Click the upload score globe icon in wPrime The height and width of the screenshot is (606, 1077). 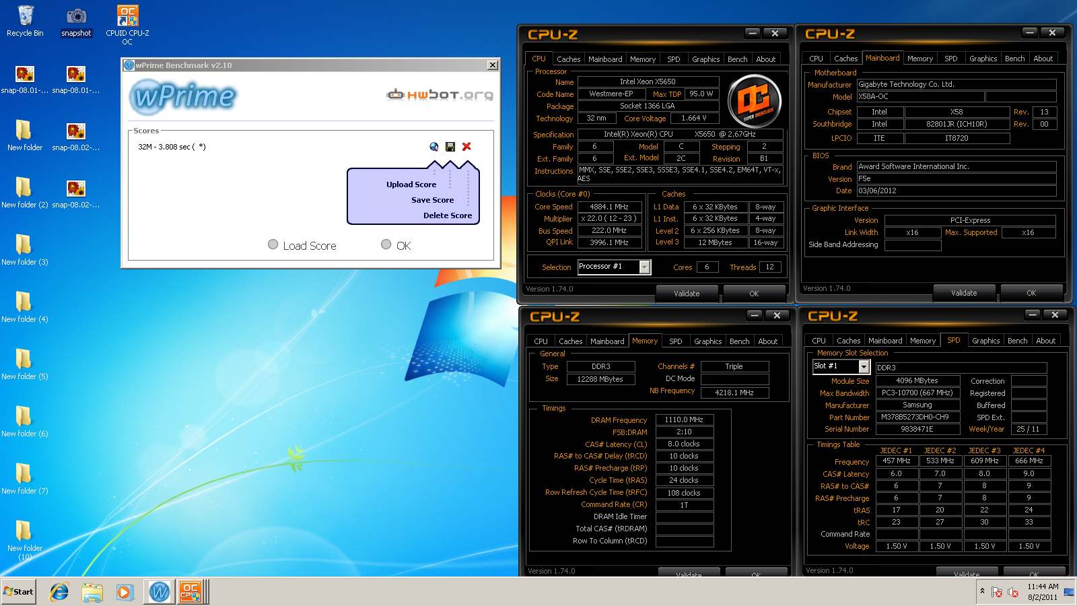coord(434,147)
